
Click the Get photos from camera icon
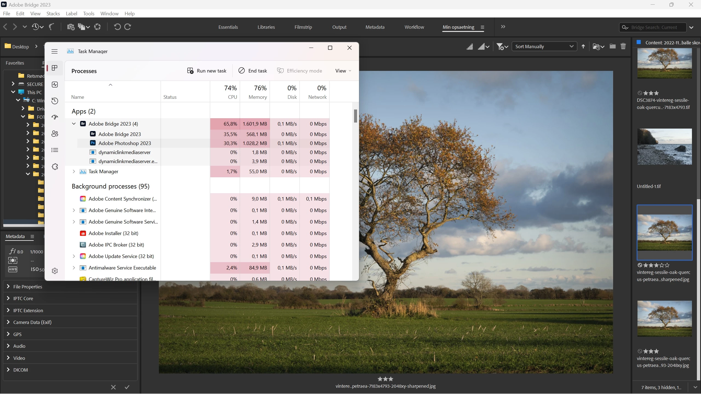[x=71, y=27]
